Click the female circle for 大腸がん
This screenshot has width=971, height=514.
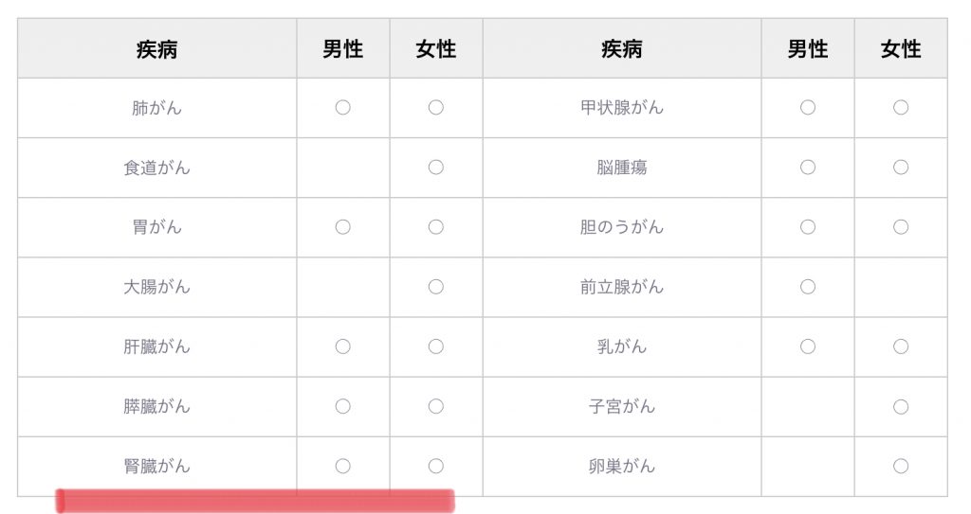tap(436, 287)
